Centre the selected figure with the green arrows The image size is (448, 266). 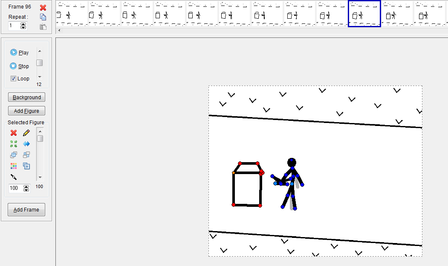click(14, 144)
